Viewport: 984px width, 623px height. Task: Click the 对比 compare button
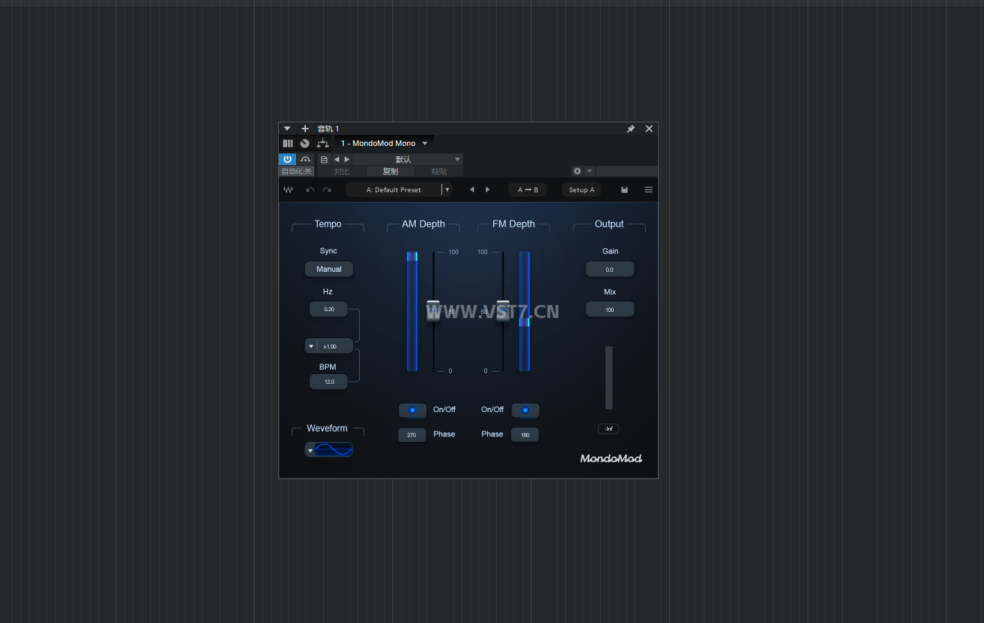(x=342, y=171)
